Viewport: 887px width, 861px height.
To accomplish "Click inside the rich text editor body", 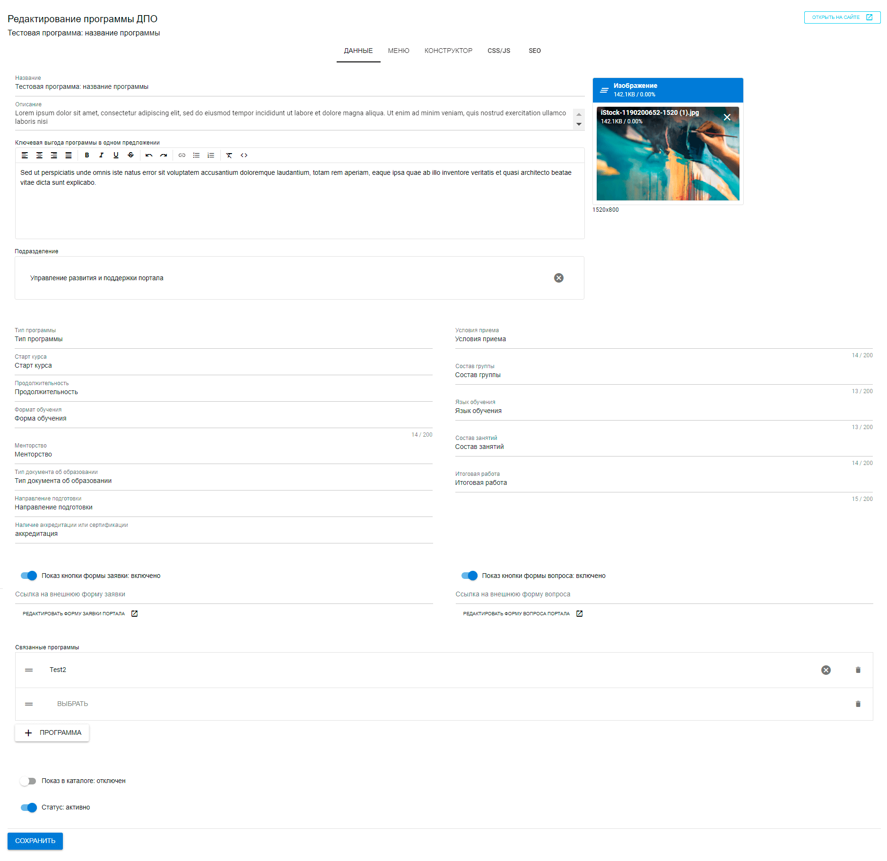I will click(300, 201).
